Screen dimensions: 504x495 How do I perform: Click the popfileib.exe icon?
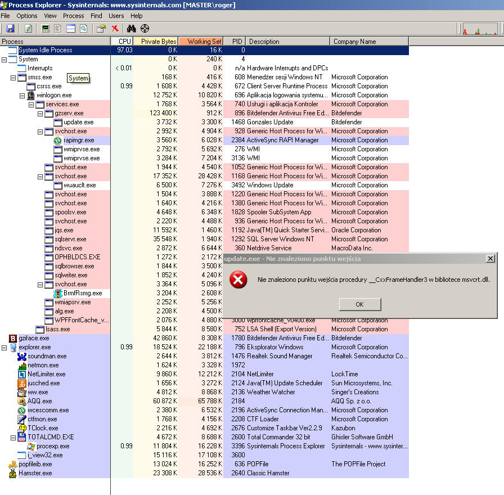tap(13, 464)
